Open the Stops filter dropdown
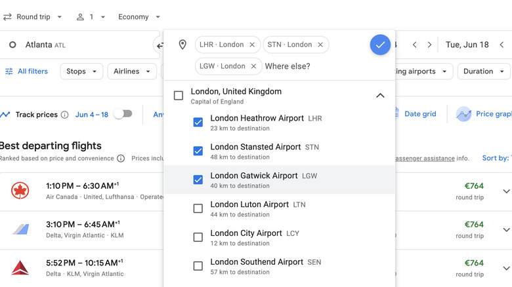Image resolution: width=512 pixels, height=287 pixels. [x=81, y=71]
